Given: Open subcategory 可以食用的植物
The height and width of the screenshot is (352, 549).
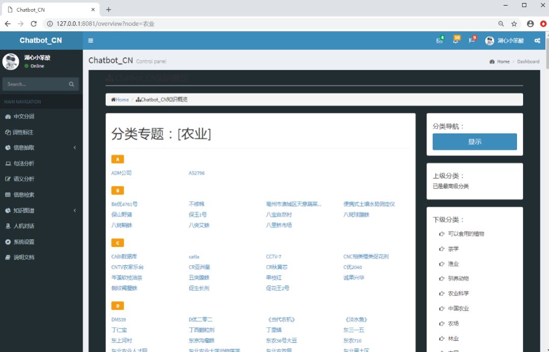Looking at the screenshot, I should 466,234.
